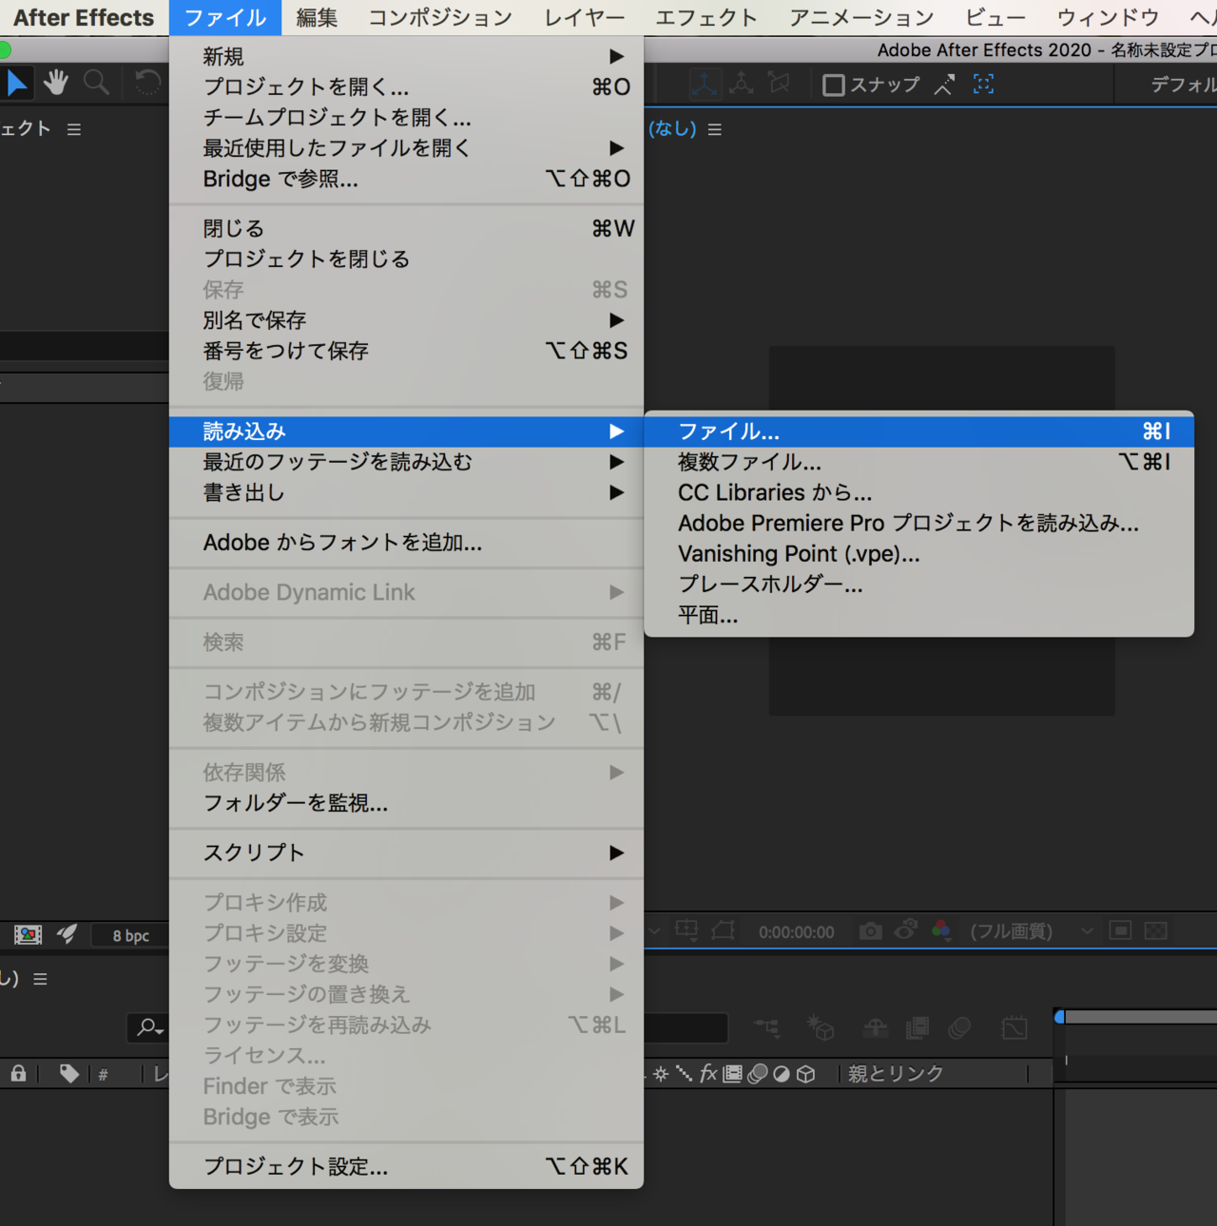Click the composition mini-flowchart icon
Viewport: 1217px width, 1226px height.
767,1027
